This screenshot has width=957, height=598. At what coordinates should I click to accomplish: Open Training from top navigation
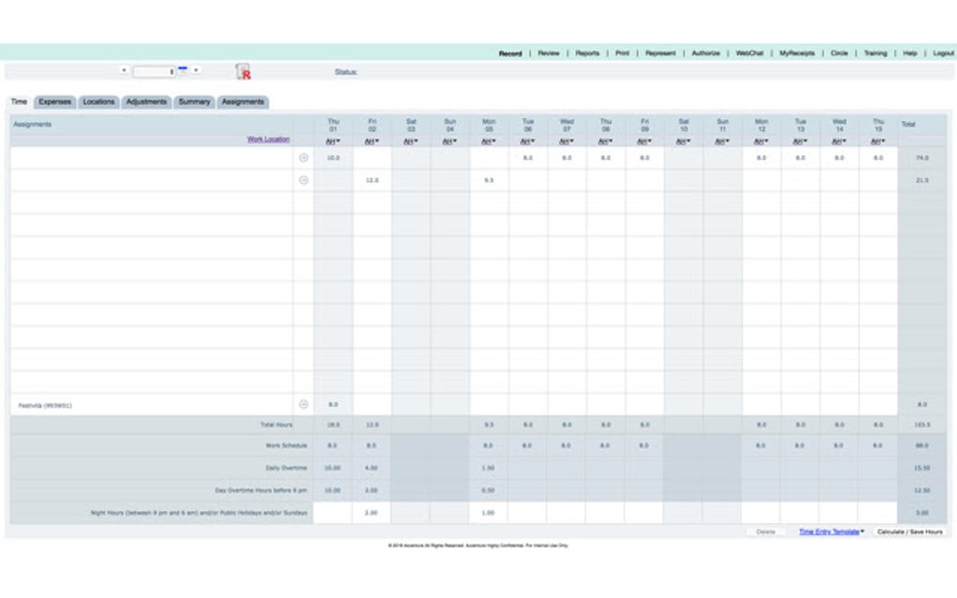[875, 53]
